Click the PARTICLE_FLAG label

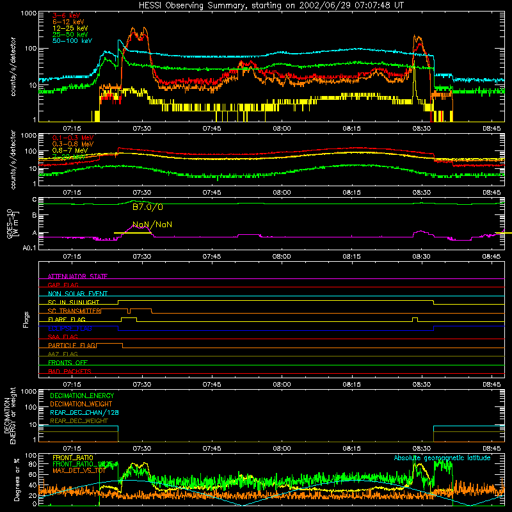click(x=72, y=346)
